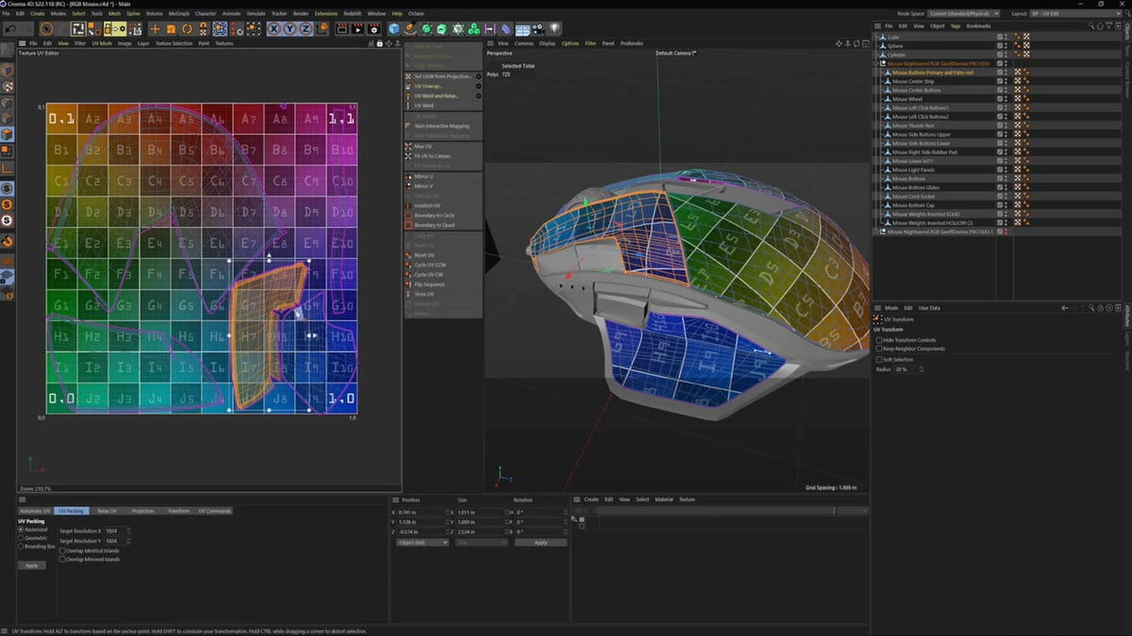The width and height of the screenshot is (1132, 636).
Task: Enable Overlap Mirrored Islands checkbox
Action: pos(62,559)
